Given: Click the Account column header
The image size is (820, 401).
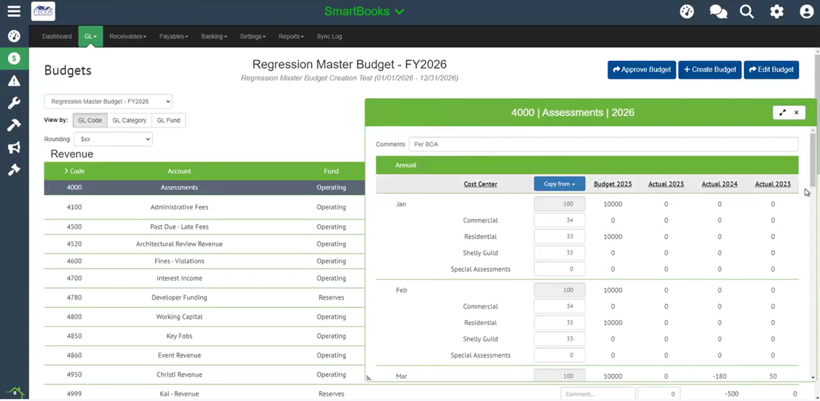Looking at the screenshot, I should [x=179, y=171].
